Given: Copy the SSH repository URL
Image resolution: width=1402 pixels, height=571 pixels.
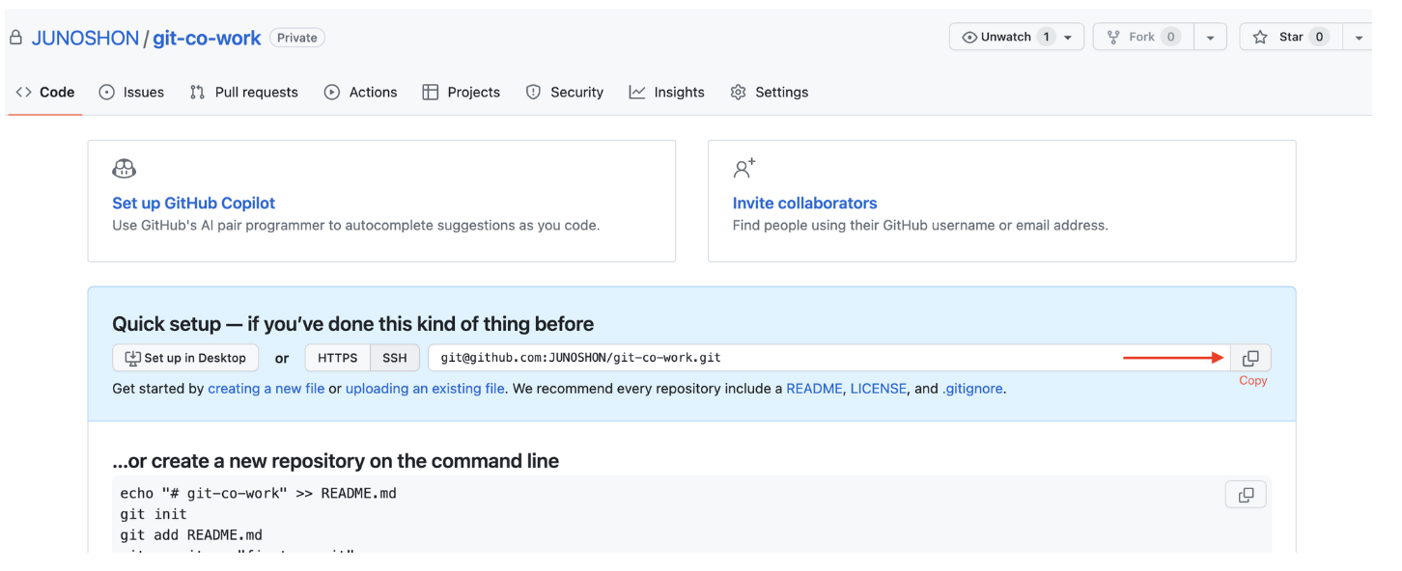Looking at the screenshot, I should (x=1250, y=357).
